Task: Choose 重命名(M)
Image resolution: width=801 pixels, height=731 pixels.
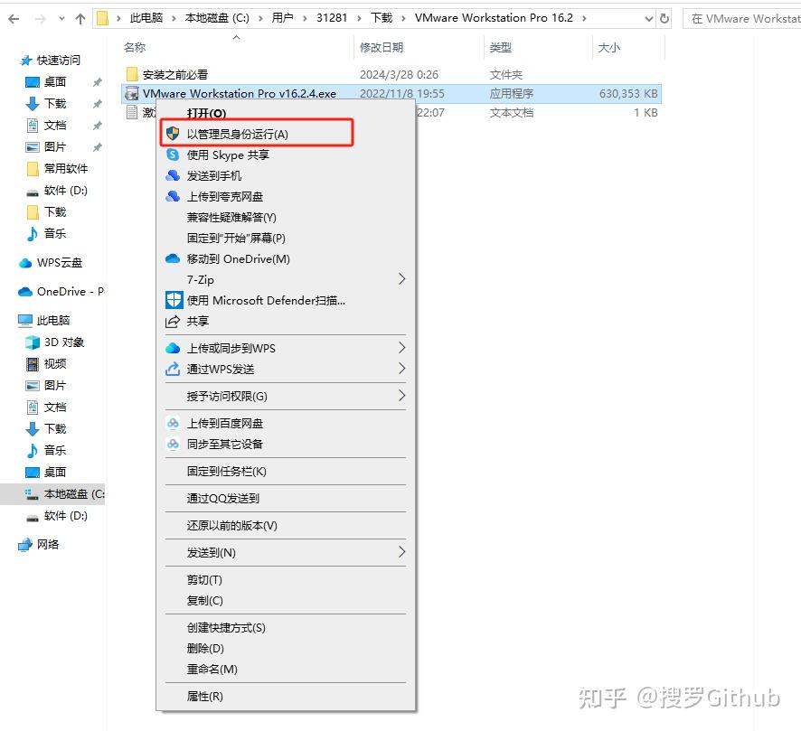Action: [212, 670]
